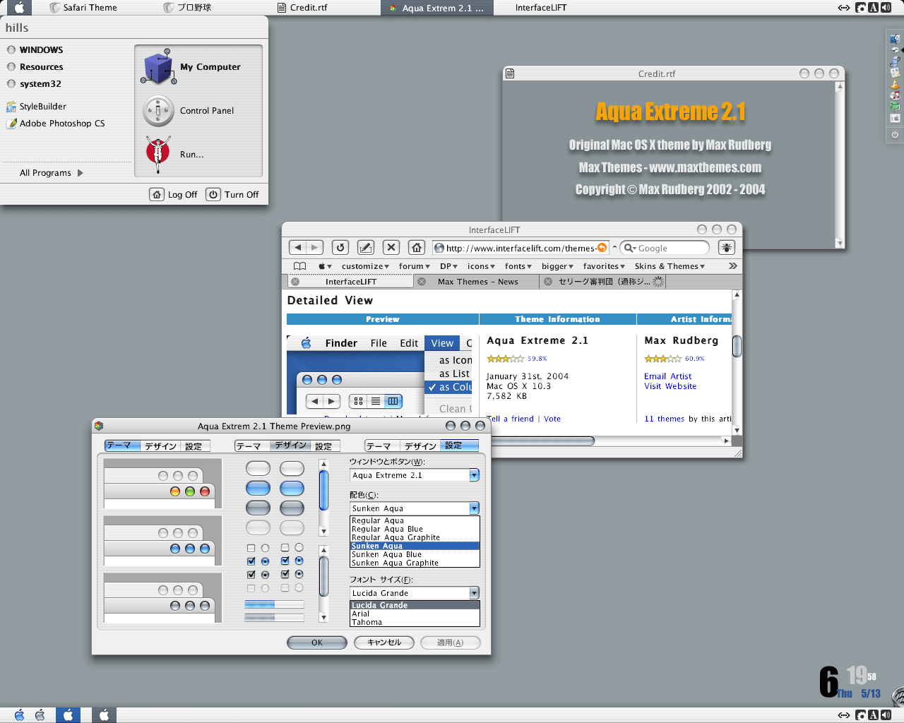Viewport: 904px width, 723px height.
Task: Click the Tell a friend link
Action: click(510, 419)
